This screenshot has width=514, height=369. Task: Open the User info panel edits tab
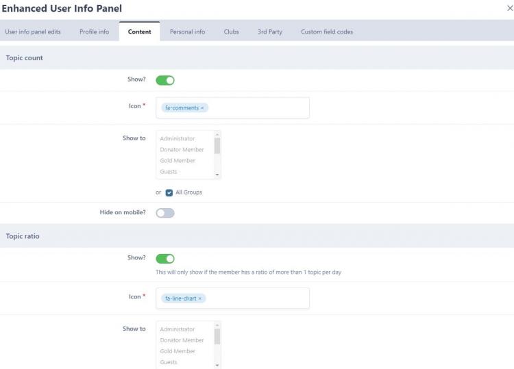[32, 31]
